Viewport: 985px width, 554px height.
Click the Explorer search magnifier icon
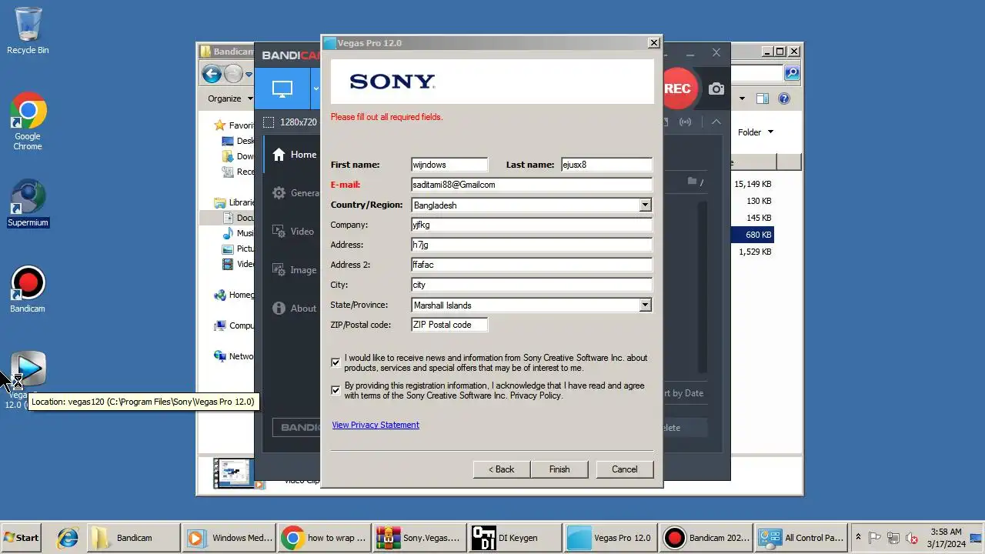pyautogui.click(x=792, y=74)
